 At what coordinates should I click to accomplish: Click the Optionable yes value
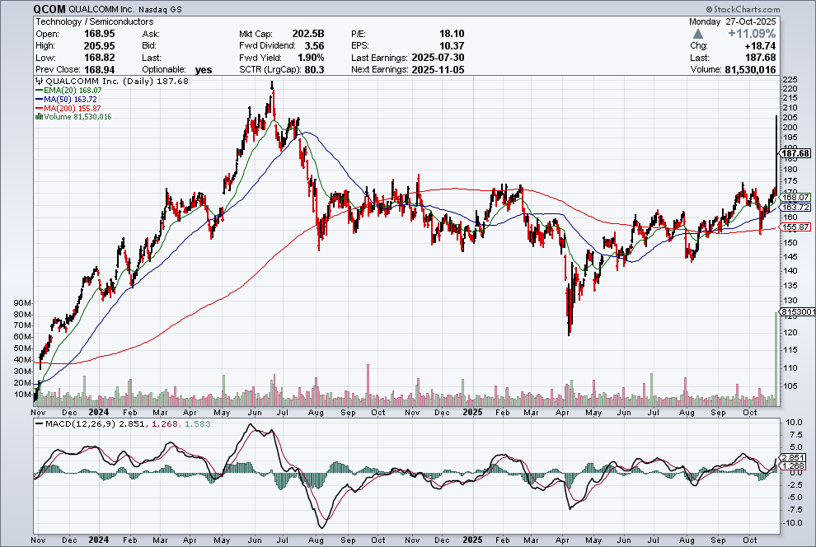[203, 70]
